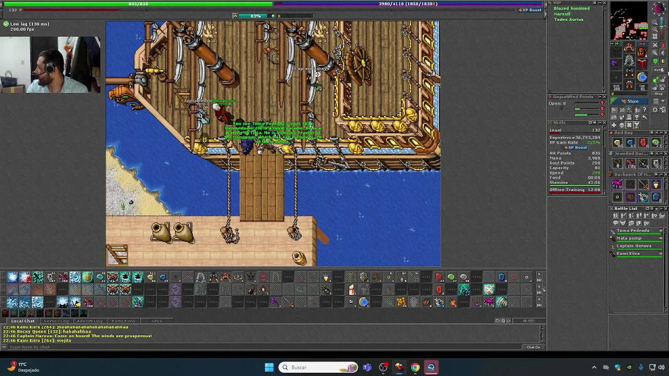This screenshot has height=376, width=669.
Task: Click the sword item in Backpack Of H...
Action: tap(643, 184)
